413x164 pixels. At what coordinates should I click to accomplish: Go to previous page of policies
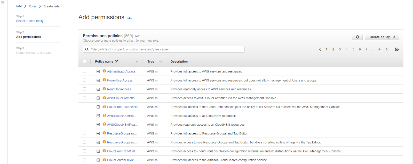click(x=320, y=49)
